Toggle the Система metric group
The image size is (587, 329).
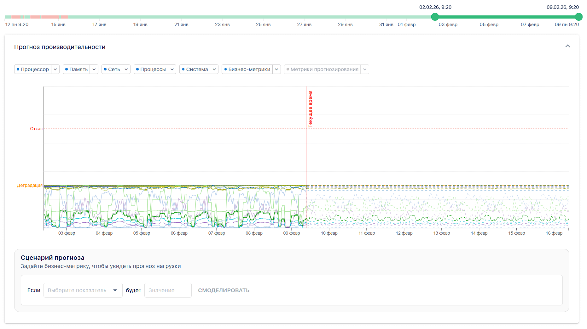(x=195, y=69)
